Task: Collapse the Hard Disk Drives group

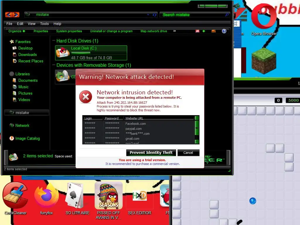Action: tap(54, 41)
